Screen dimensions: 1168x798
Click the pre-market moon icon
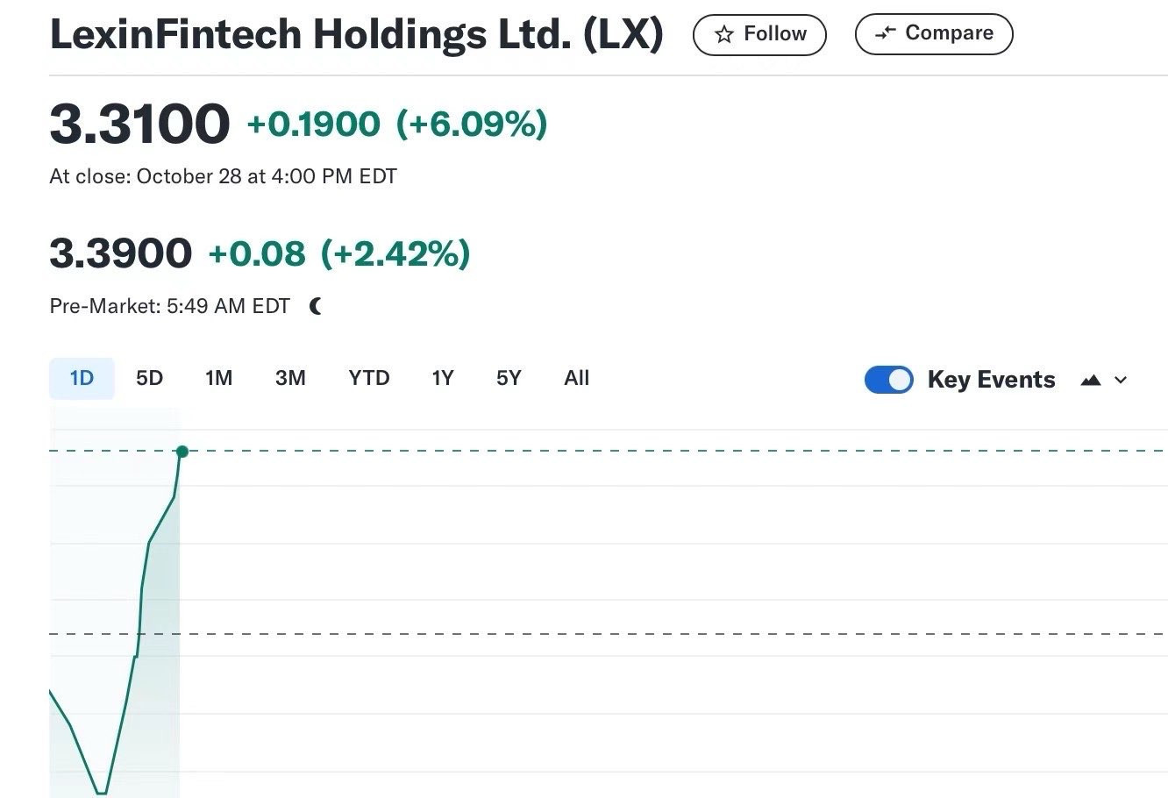click(x=316, y=306)
